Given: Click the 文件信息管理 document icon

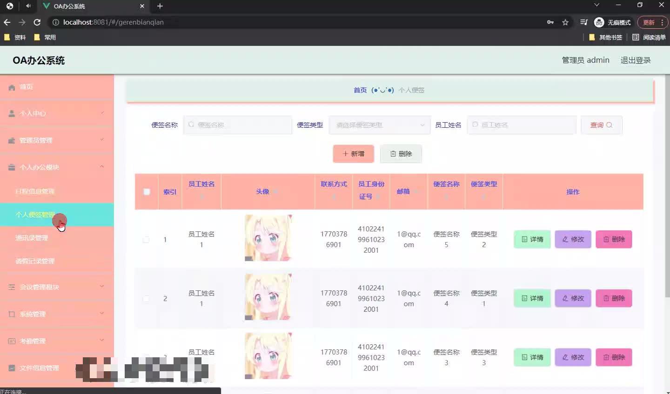Looking at the screenshot, I should [11, 368].
